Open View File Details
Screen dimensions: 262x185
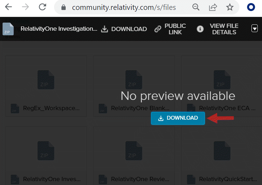pos(218,29)
